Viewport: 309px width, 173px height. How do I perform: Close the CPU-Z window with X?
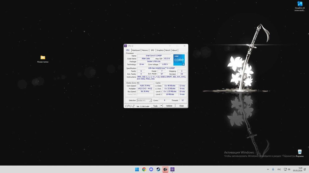(x=184, y=46)
